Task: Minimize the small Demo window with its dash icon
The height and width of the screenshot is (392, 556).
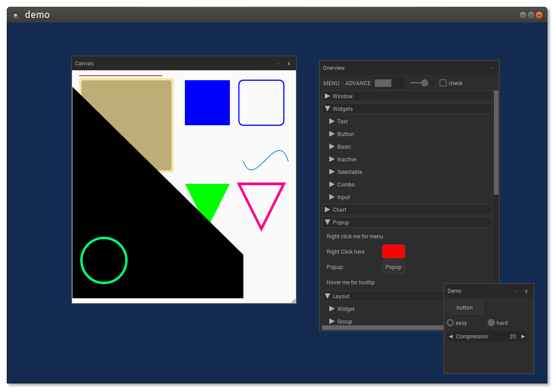Action: [x=516, y=291]
